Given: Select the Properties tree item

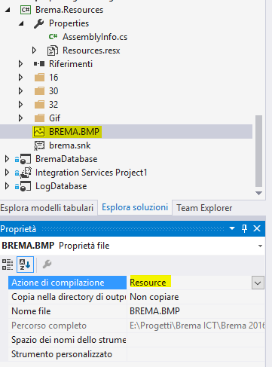Looking at the screenshot, I should tap(69, 23).
